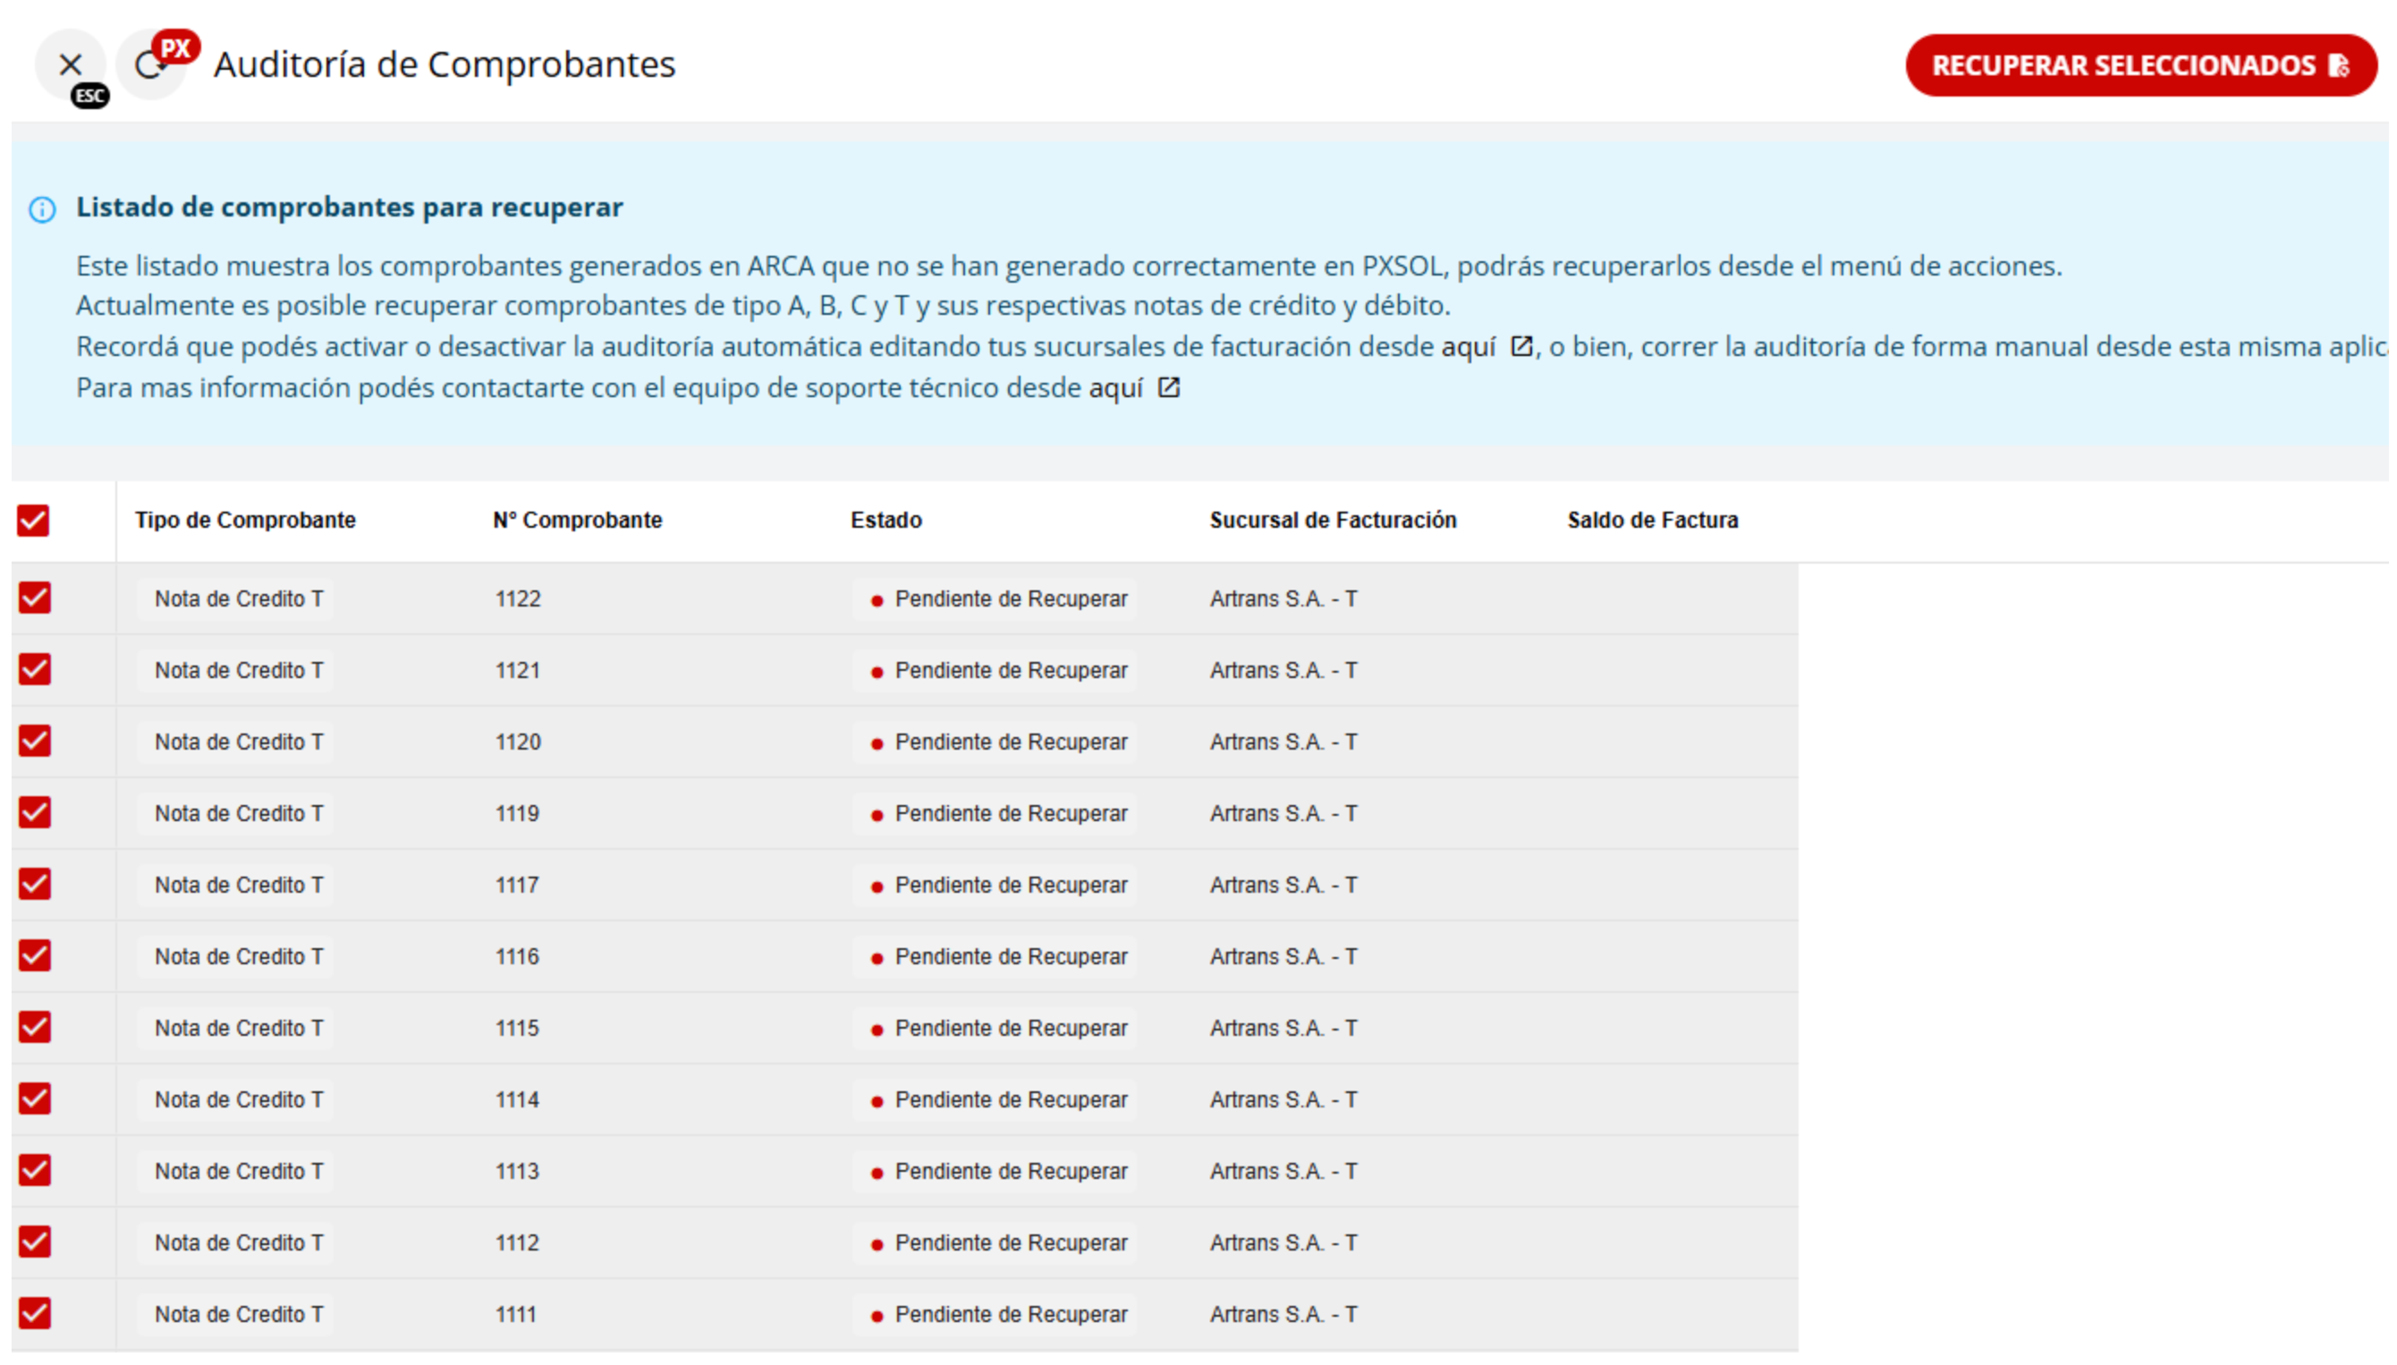Viewport: 2397px width, 1365px height.
Task: Click the external link icon after sucursales aquí
Action: [x=1520, y=347]
